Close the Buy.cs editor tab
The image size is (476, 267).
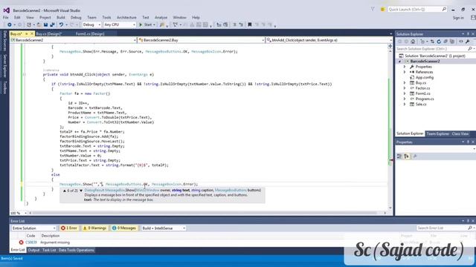pyautogui.click(x=32, y=34)
